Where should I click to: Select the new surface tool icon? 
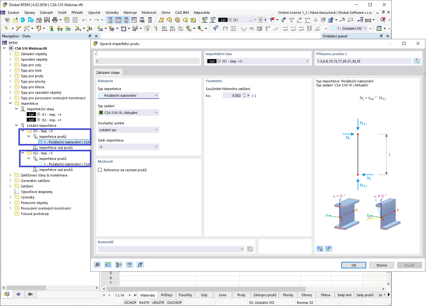coord(100,28)
